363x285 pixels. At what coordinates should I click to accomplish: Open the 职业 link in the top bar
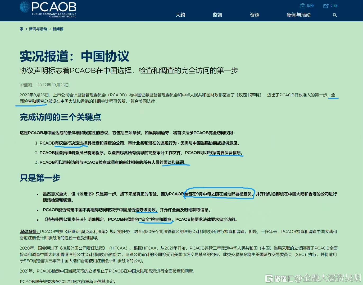pyautogui.click(x=311, y=6)
